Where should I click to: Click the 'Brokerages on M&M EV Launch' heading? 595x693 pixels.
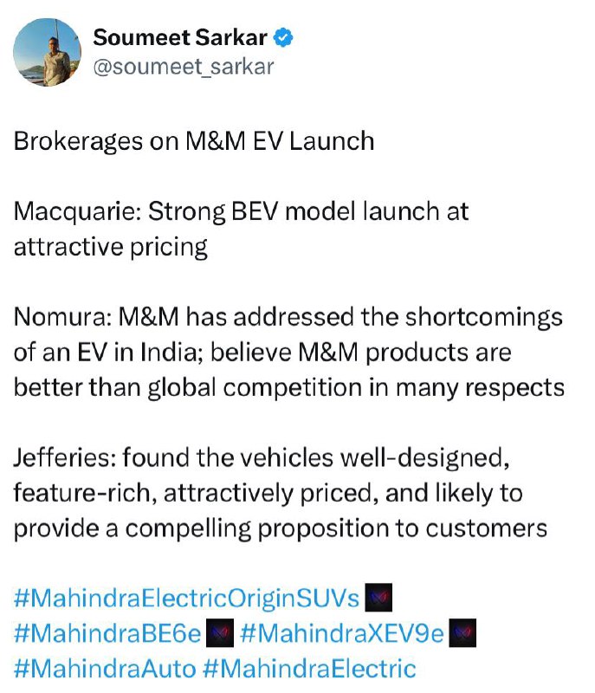(194, 141)
